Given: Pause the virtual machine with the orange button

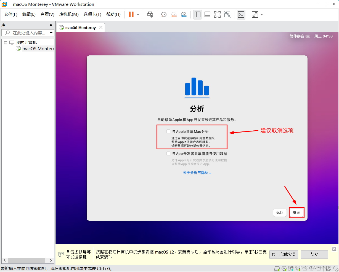Looking at the screenshot, I should pyautogui.click(x=131, y=14).
